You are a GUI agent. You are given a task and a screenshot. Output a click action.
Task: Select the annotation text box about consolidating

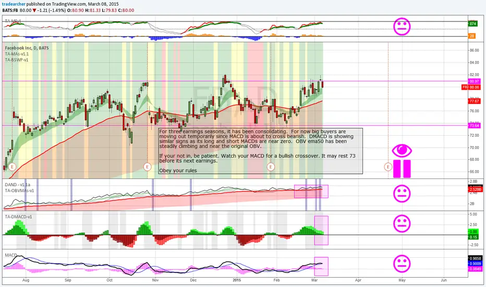coord(260,151)
